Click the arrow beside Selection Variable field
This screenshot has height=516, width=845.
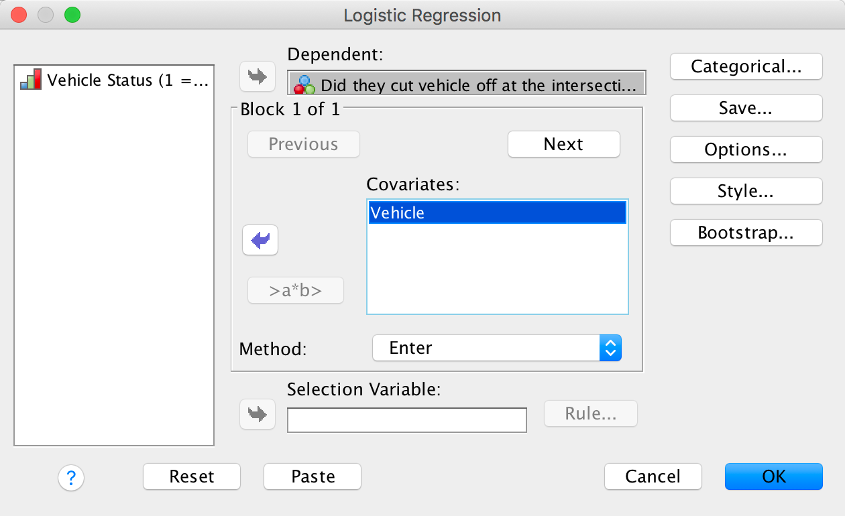258,414
